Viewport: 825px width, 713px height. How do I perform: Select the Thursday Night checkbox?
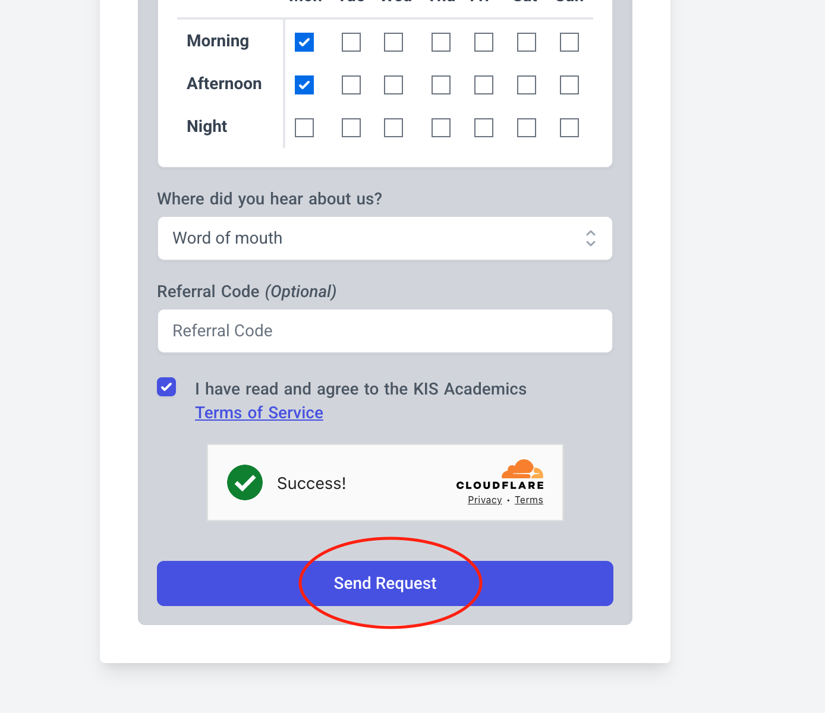(441, 128)
